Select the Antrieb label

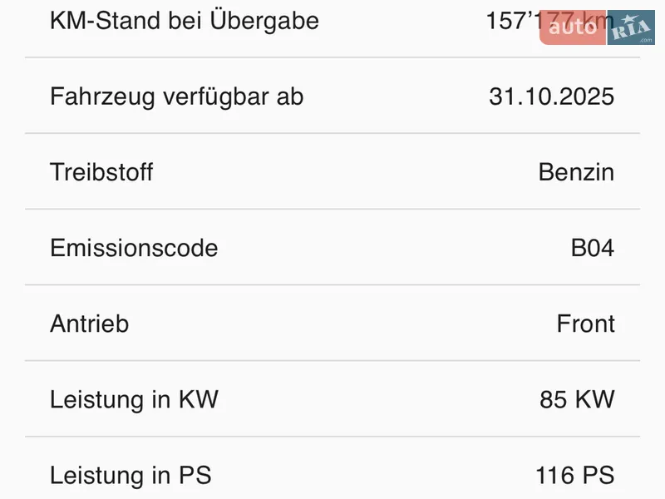click(90, 324)
